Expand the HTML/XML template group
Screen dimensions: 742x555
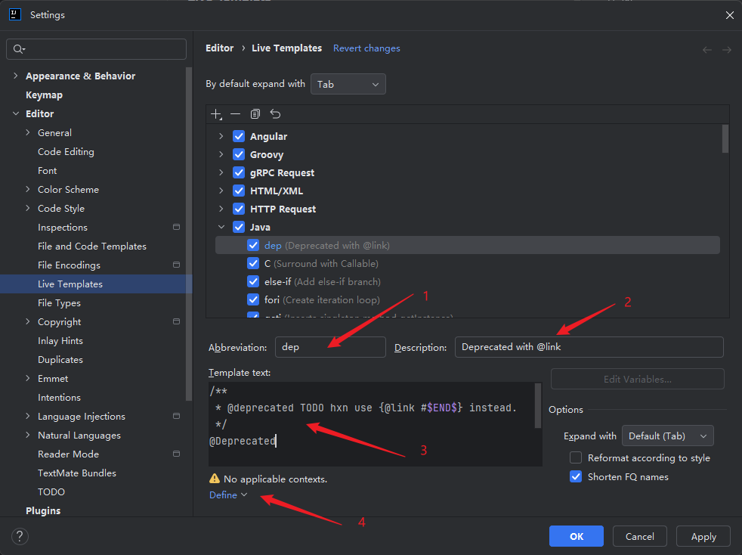[x=221, y=191]
